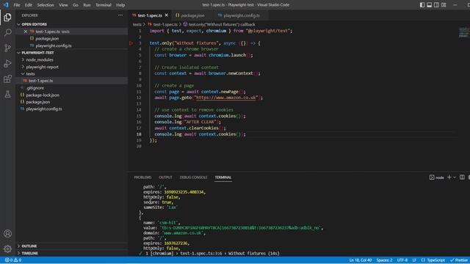Open the .gitignore file

click(35, 88)
